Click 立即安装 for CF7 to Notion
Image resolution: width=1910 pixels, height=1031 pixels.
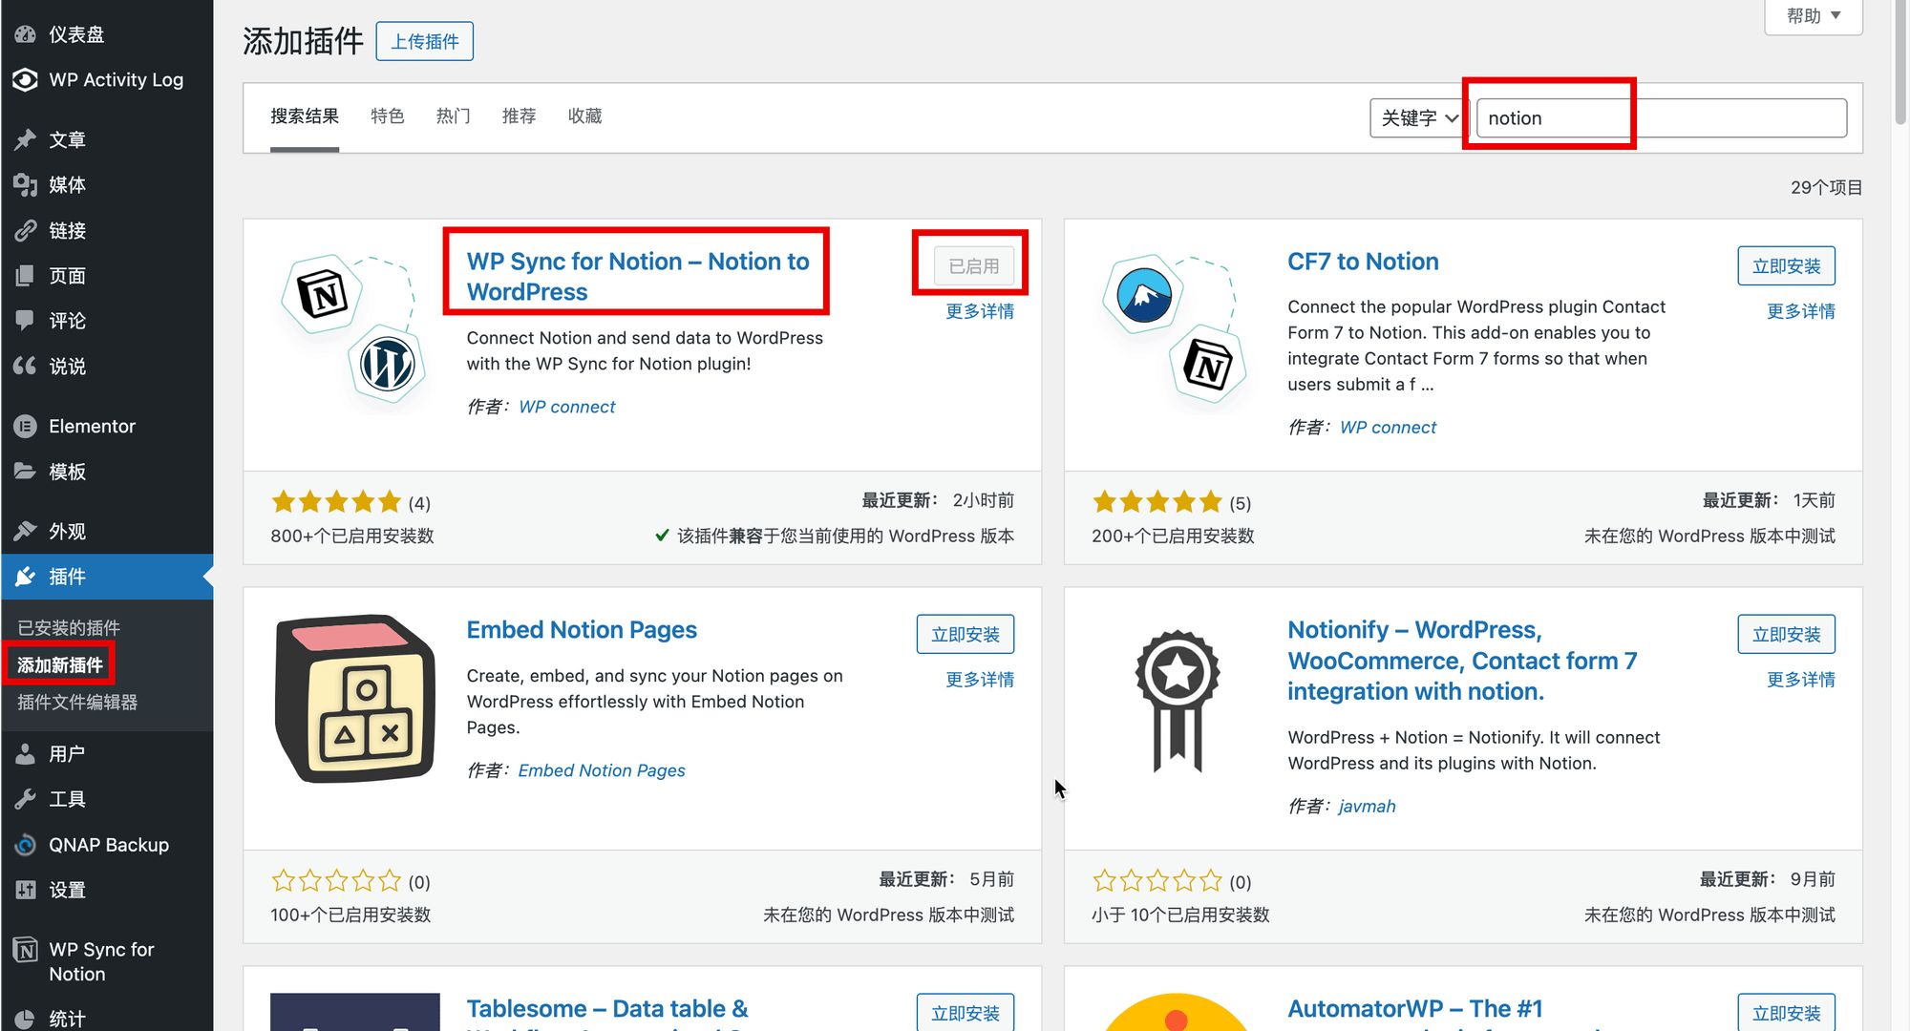coord(1786,266)
